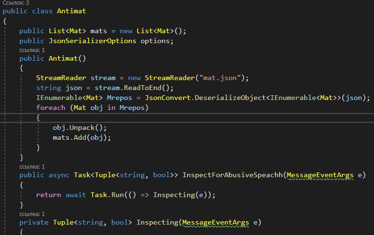This screenshot has height=235, width=374.
Task: Click the "JsonSerializerOptions" type name
Action: (x=92, y=41)
